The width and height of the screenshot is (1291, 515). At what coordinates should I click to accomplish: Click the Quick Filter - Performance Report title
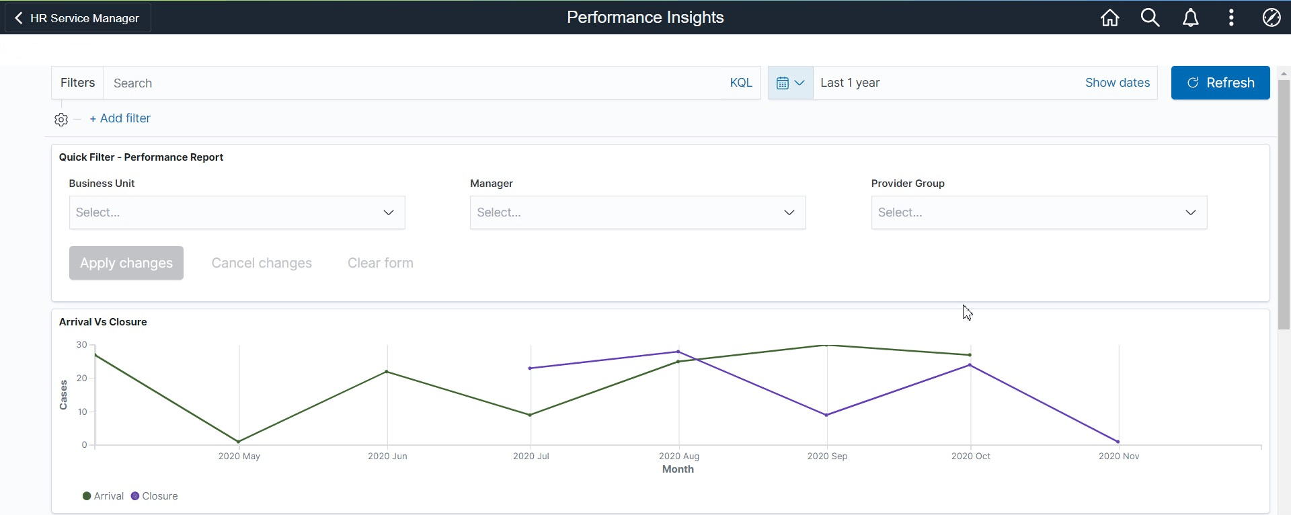click(141, 157)
